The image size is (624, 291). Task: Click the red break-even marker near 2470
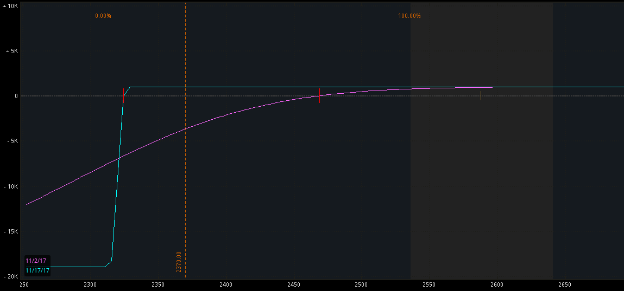click(x=319, y=96)
